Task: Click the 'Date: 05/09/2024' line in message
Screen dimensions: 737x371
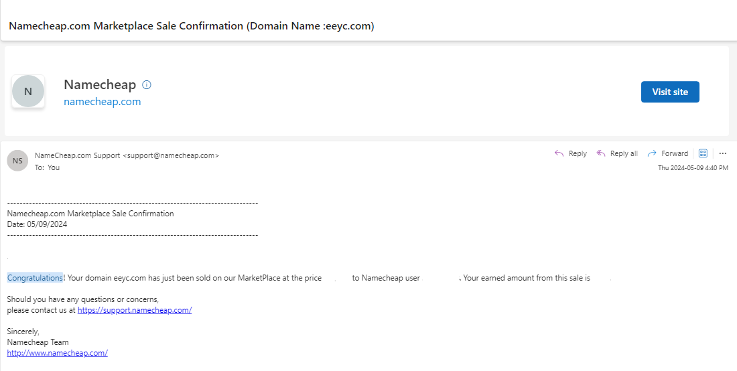Action: 37,224
